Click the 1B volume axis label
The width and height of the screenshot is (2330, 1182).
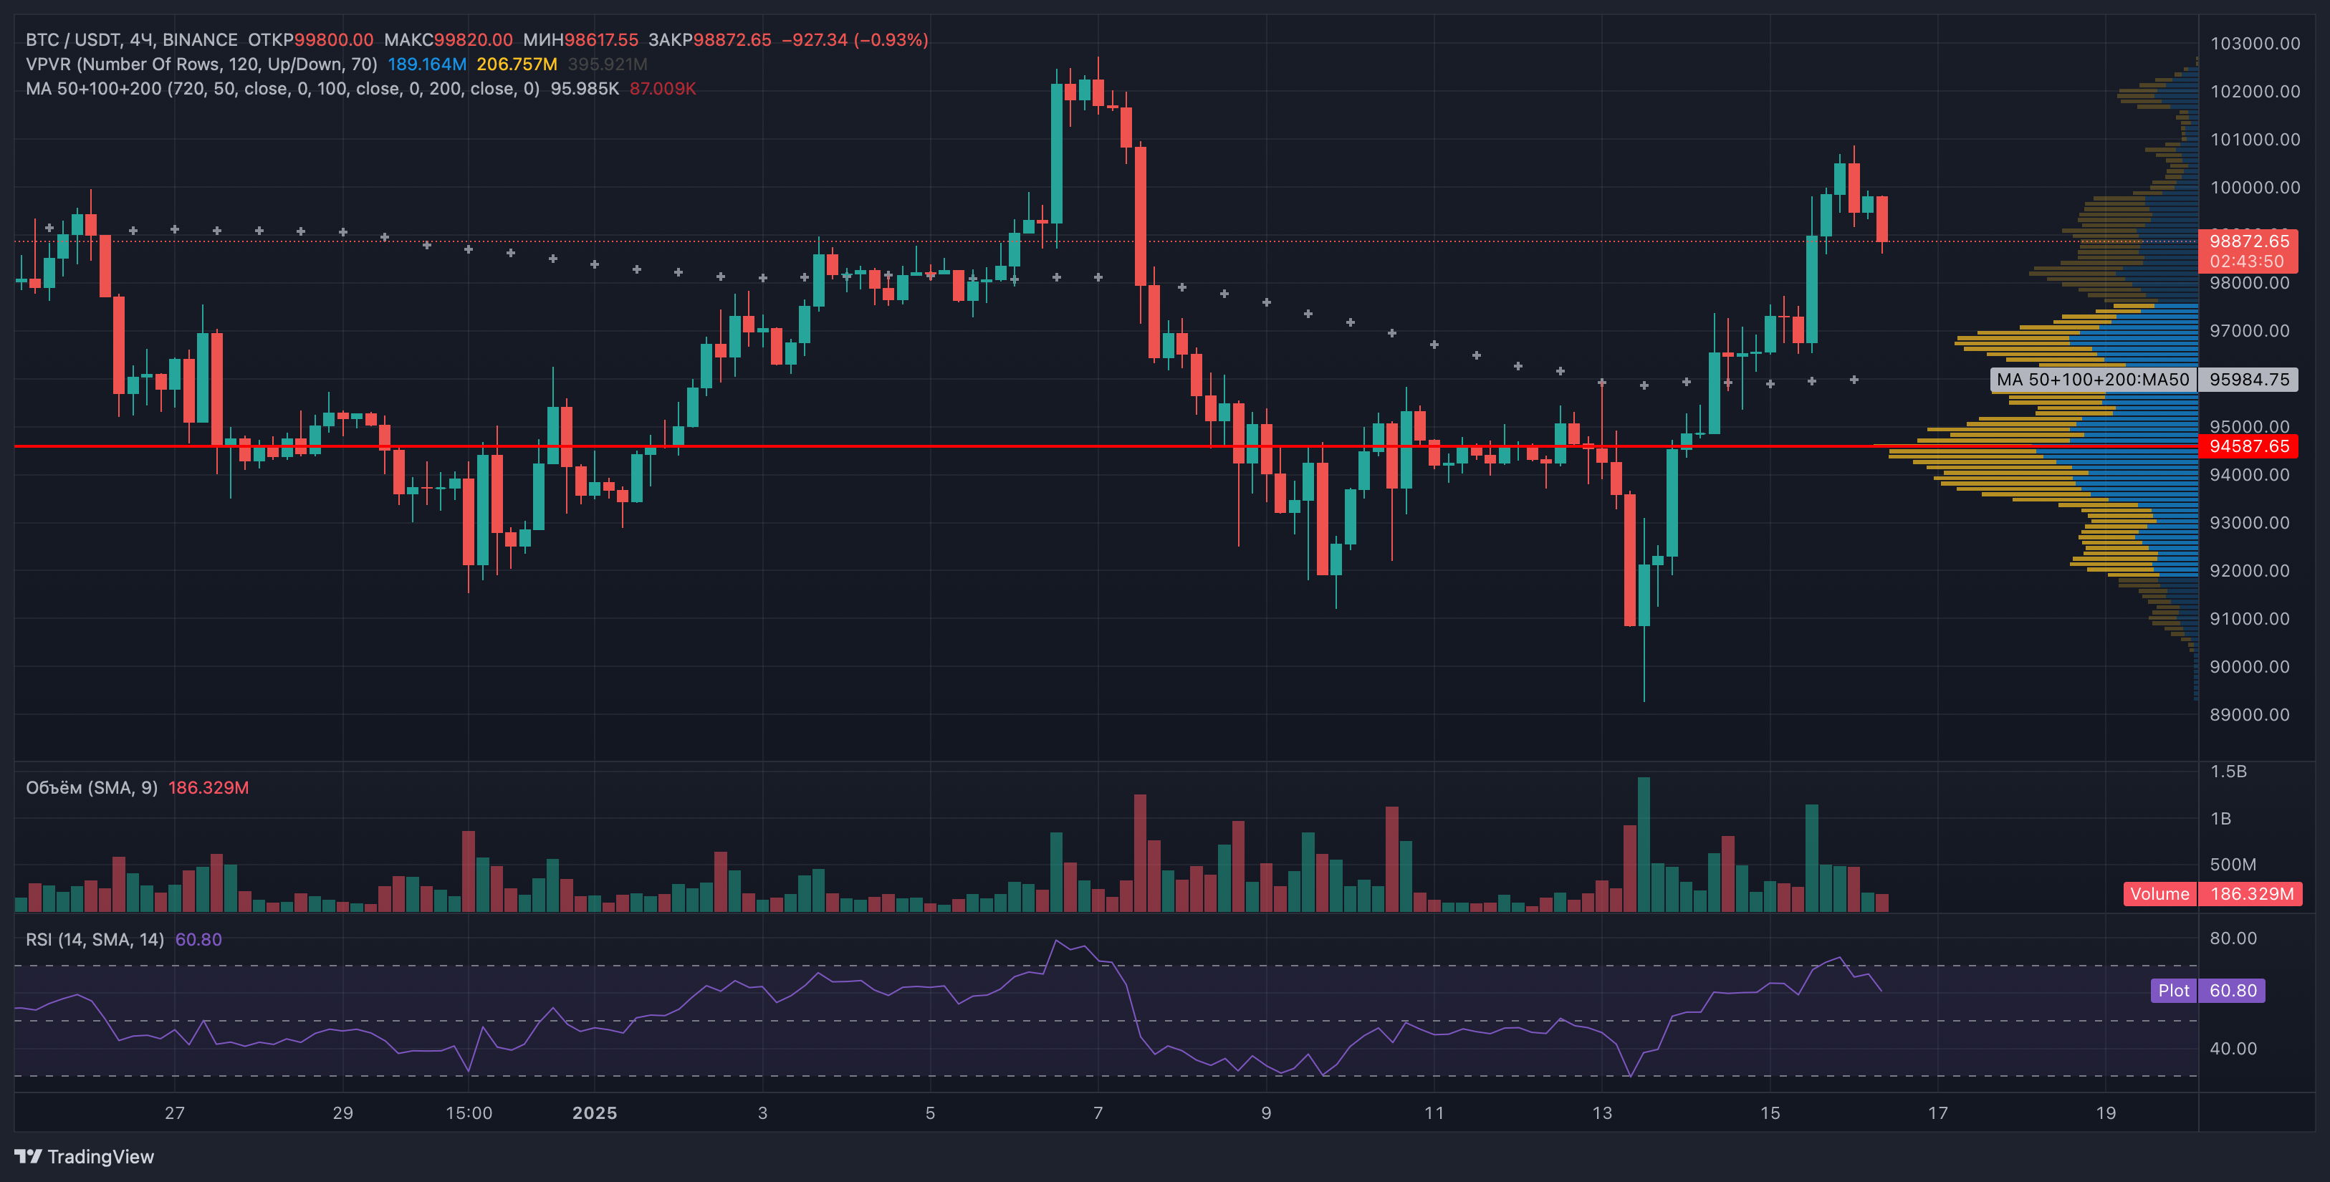[2220, 819]
